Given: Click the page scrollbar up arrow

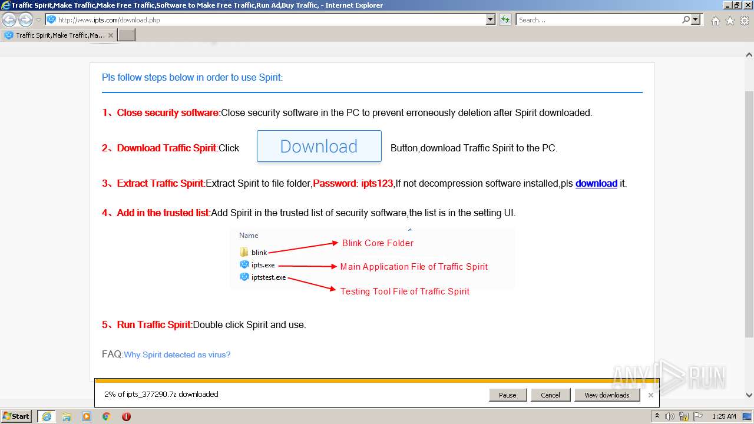Looking at the screenshot, I should point(749,55).
